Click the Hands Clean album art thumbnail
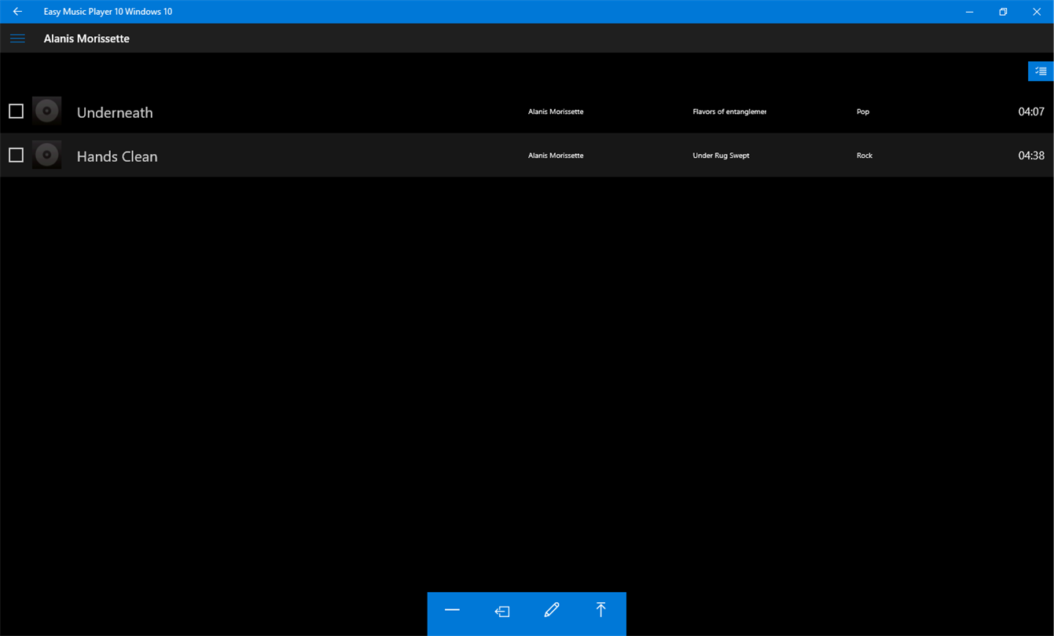Screen dimensions: 1054x636 47,155
